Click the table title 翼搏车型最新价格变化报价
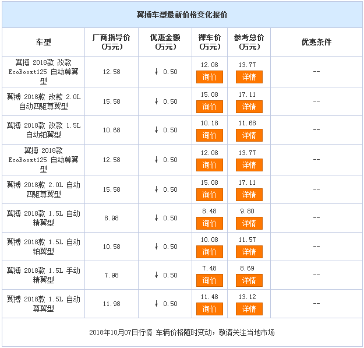364x348 pixels. pos(182,15)
